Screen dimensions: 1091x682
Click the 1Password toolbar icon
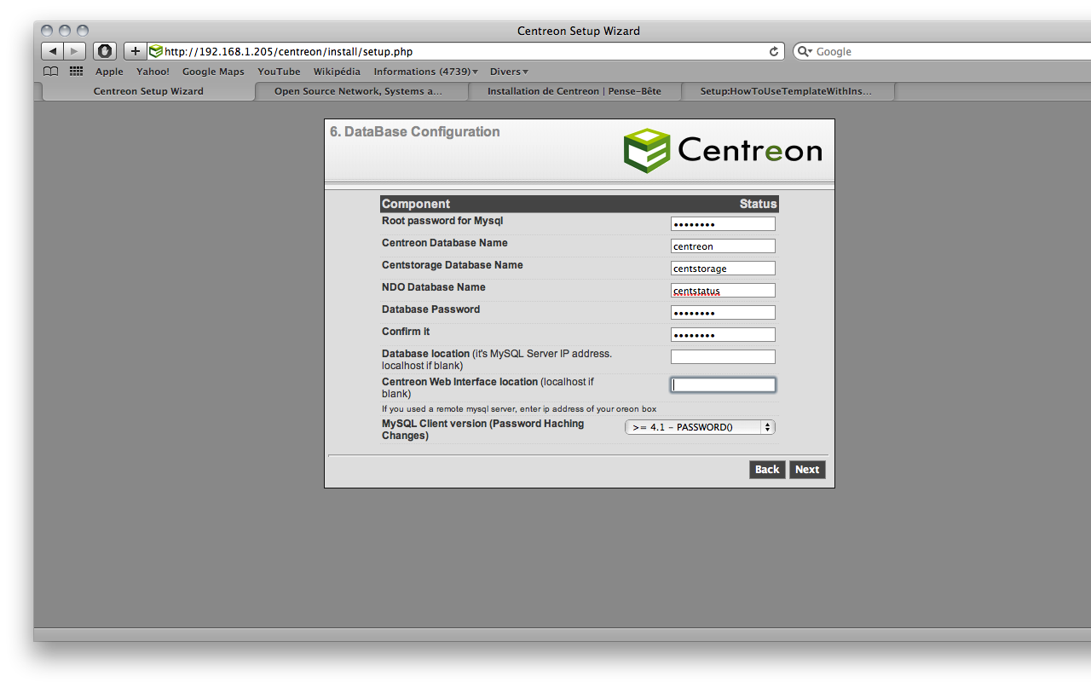pyautogui.click(x=105, y=51)
